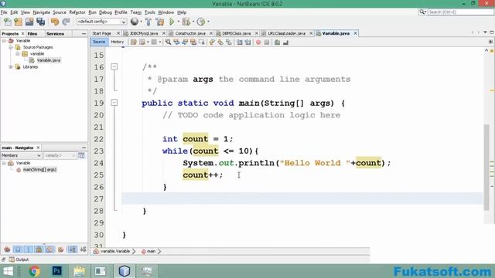
Task: Collapse the Source Packages node
Action: click(11, 47)
